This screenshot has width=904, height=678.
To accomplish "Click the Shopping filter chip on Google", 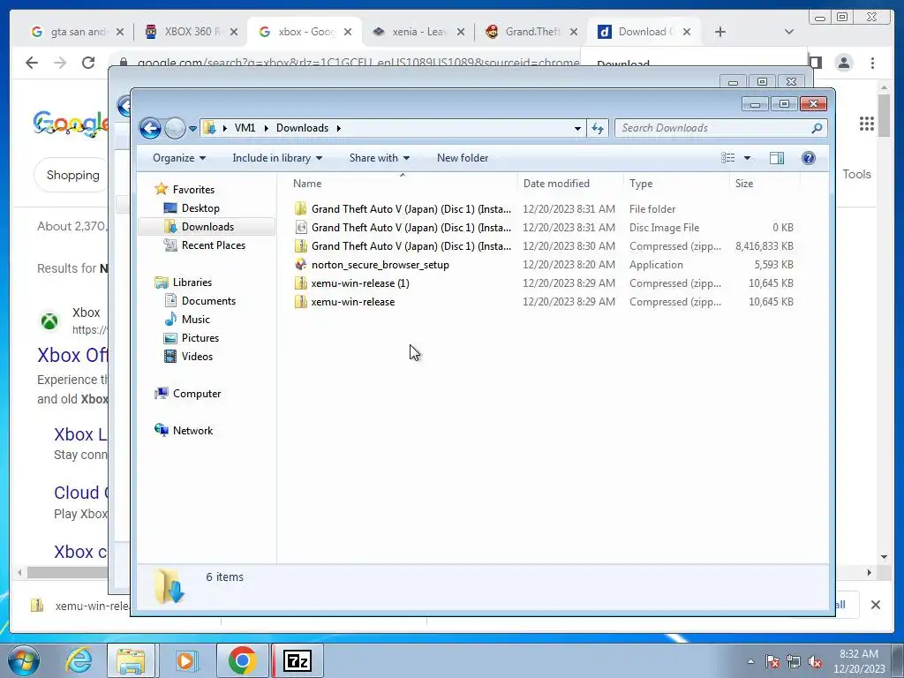I will pyautogui.click(x=72, y=175).
